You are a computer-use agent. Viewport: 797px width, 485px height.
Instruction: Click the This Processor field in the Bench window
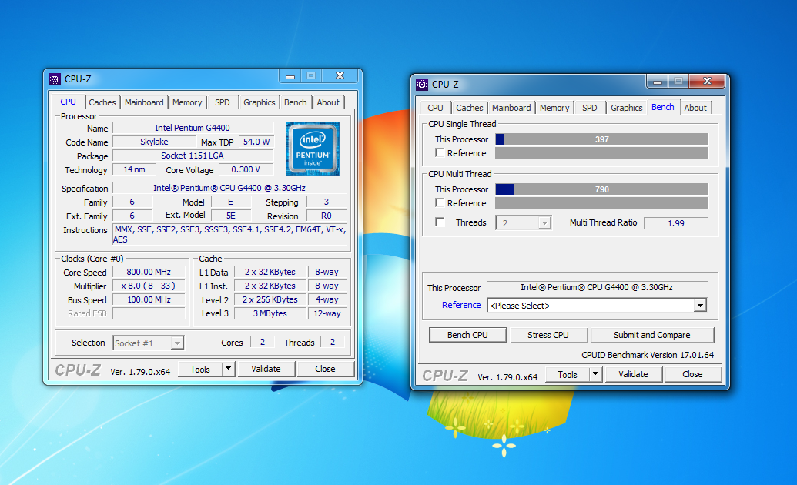coord(597,287)
